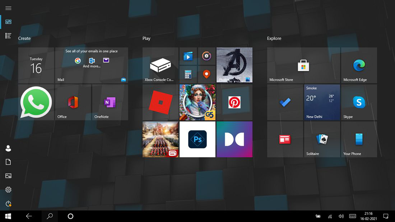The height and width of the screenshot is (222, 395).
Task: Launch the Office tile
Action: (73, 102)
